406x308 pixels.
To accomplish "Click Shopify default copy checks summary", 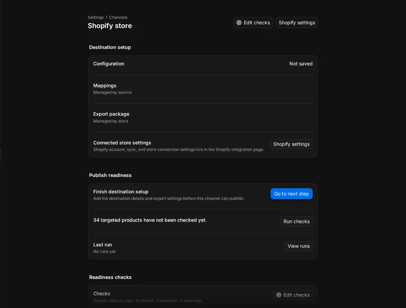I will (147, 301).
